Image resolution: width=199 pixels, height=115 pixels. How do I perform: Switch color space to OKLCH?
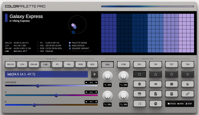(x=11, y=64)
